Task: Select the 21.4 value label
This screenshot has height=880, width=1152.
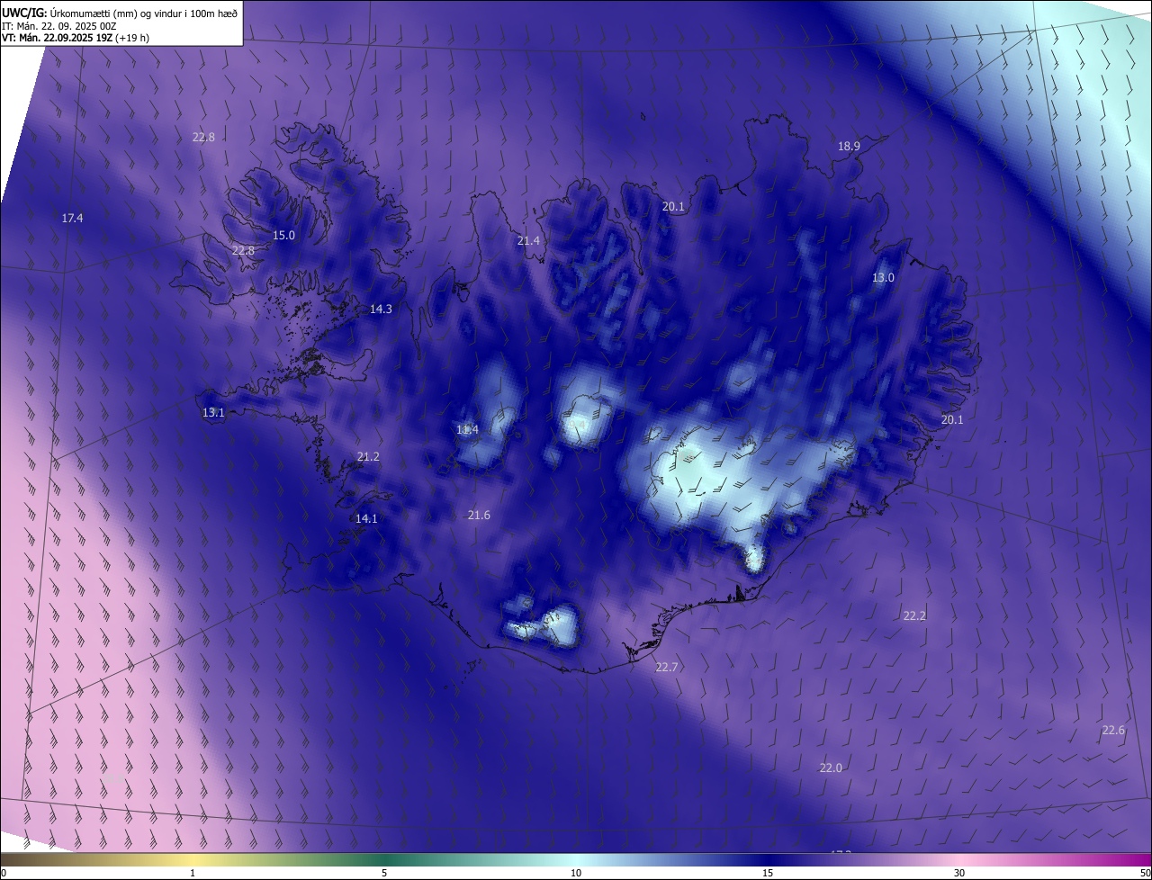Action: 528,241
